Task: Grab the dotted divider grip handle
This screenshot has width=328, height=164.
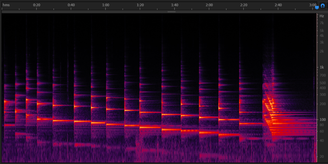Action: [x=171, y=12]
